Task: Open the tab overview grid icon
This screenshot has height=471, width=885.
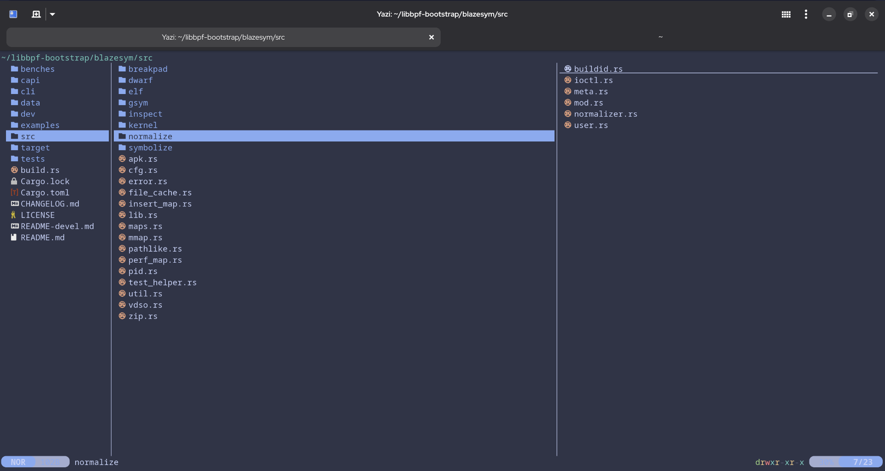Action: 786,14
